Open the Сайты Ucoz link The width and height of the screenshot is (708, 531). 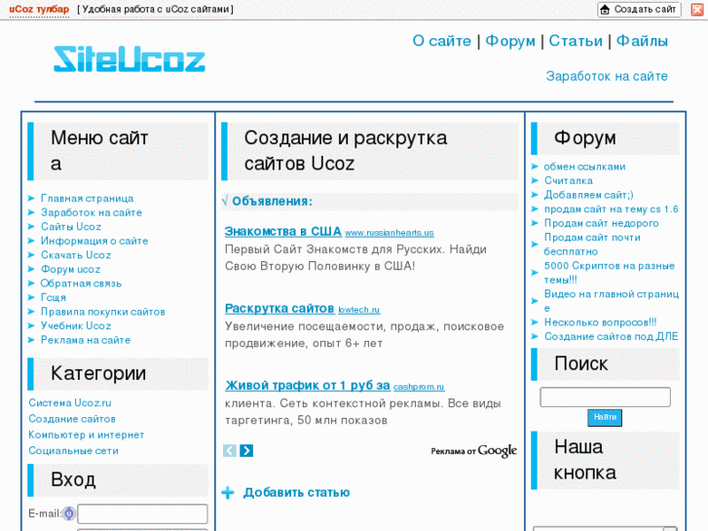(71, 227)
